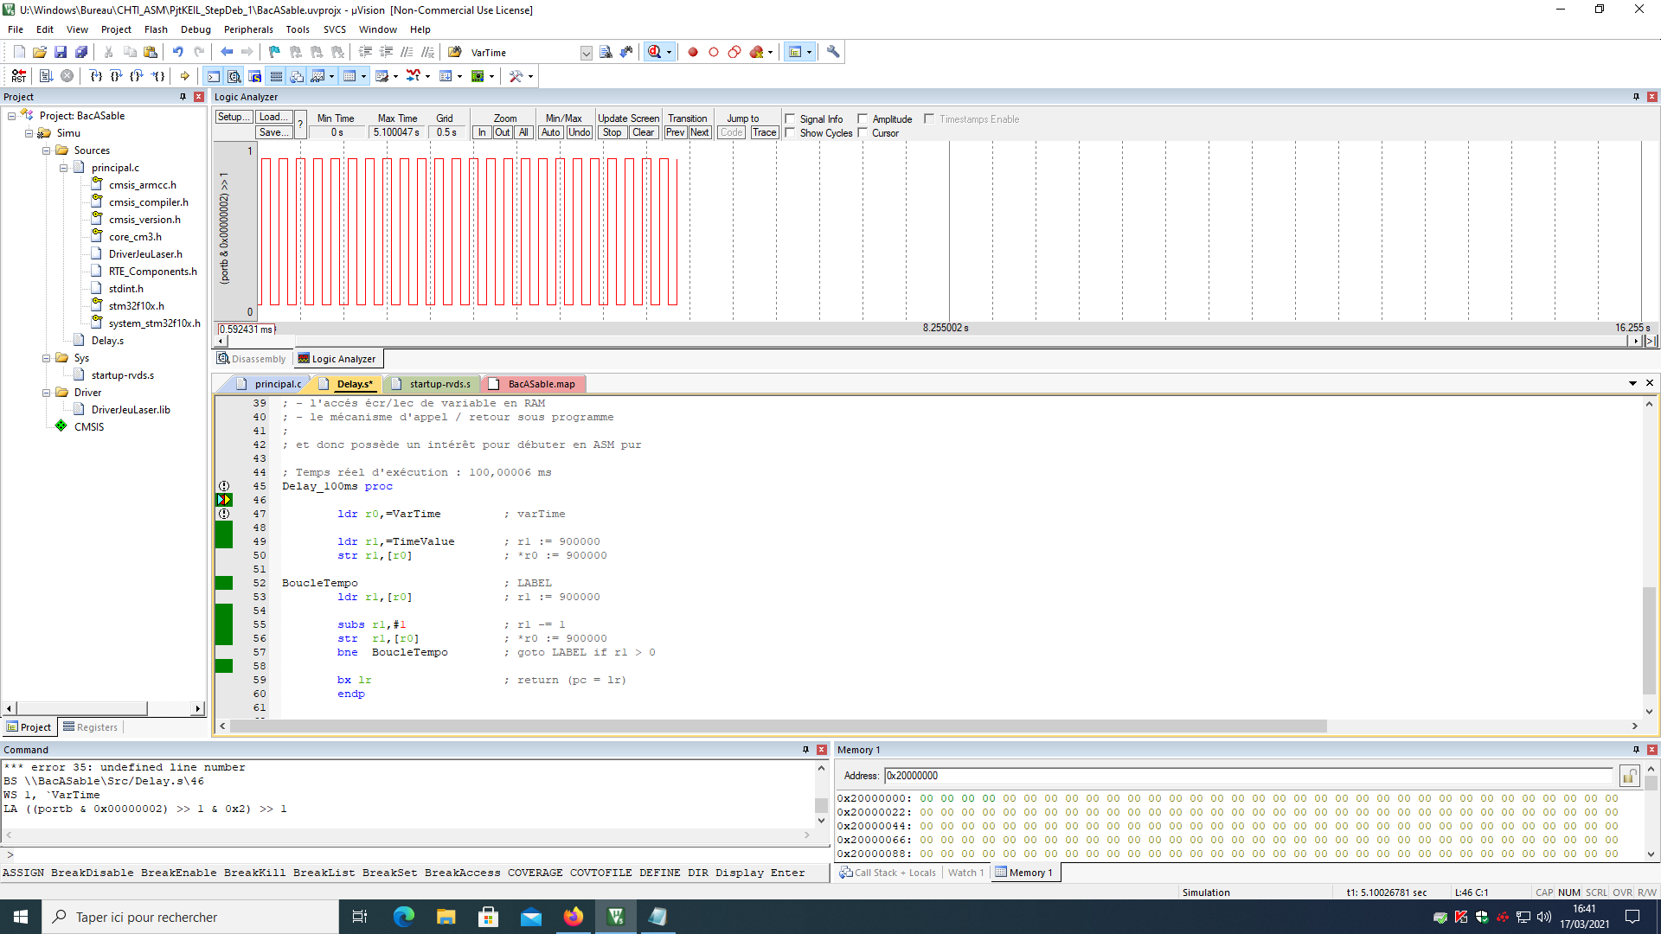
Task: Enable the Signal Info checkbox
Action: 790,119
